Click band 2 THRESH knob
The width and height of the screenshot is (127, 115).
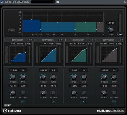tap(43, 77)
